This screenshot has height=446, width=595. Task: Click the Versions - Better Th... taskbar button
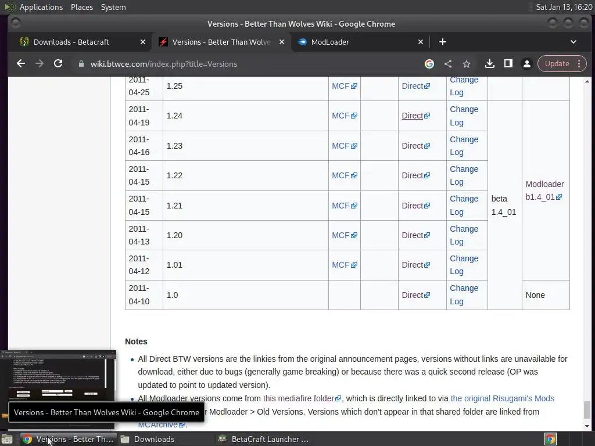(x=67, y=439)
